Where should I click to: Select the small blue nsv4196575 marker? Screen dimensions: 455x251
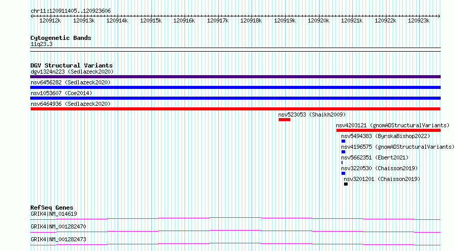343,152
